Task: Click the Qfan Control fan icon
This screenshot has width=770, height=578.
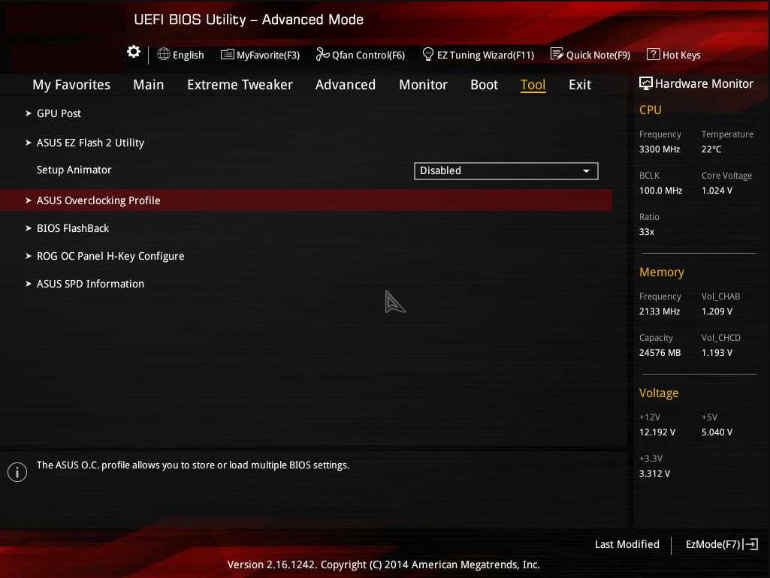Action: pos(322,54)
